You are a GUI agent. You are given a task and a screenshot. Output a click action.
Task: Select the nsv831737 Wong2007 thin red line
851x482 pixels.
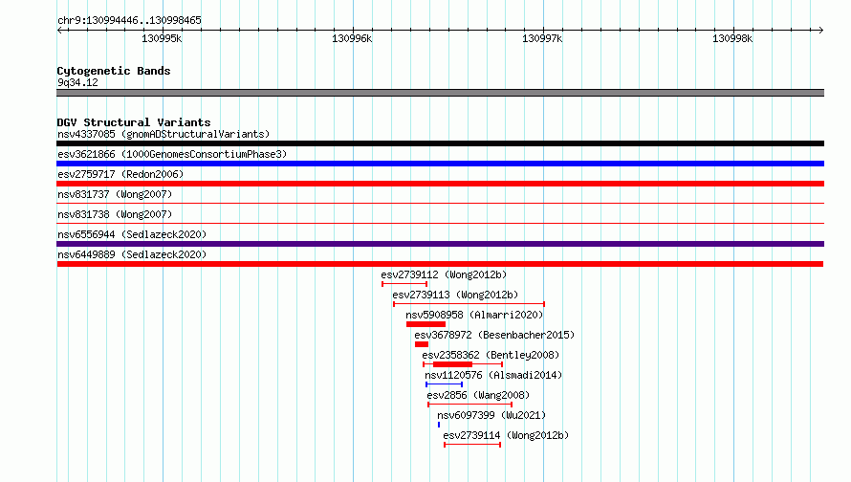click(x=440, y=204)
